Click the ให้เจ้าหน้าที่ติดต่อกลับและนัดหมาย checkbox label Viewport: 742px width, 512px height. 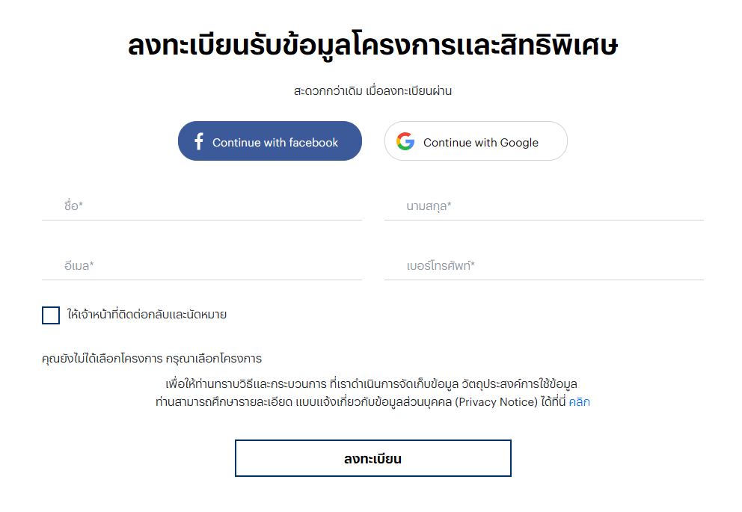tap(147, 315)
